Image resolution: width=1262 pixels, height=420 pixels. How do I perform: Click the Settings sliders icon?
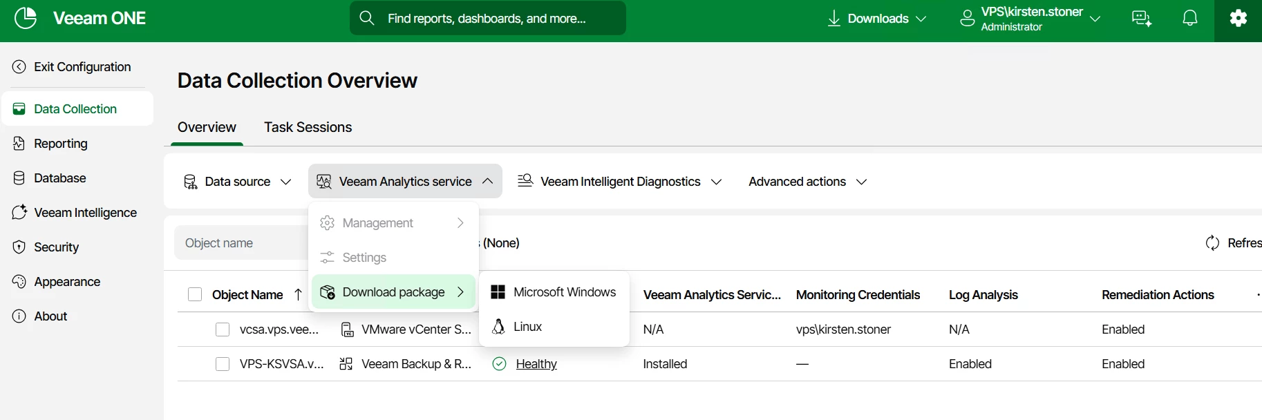(x=328, y=258)
